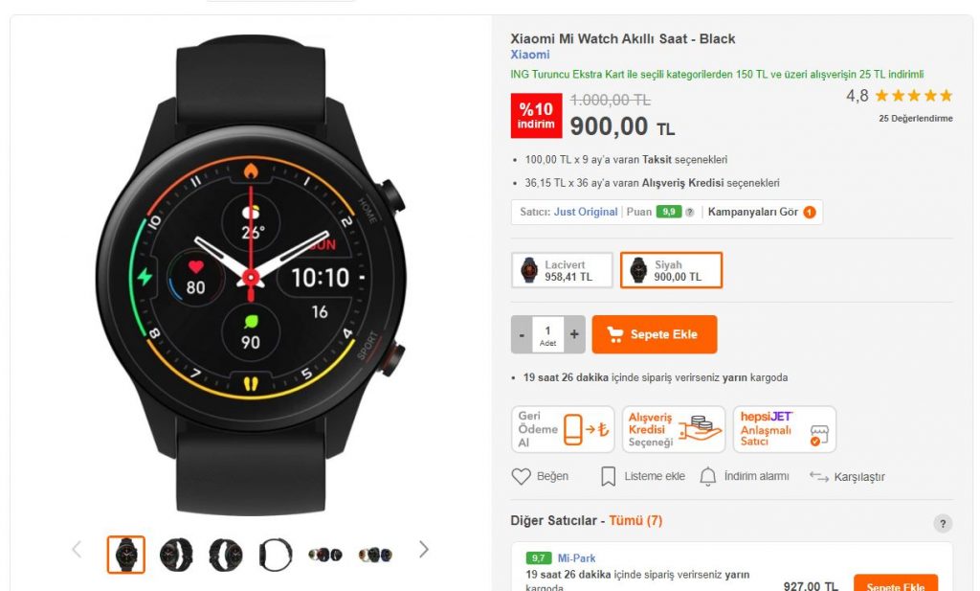Open the Tümü (7) sellers link
Screen dimensions: 980x591
pyautogui.click(x=635, y=520)
